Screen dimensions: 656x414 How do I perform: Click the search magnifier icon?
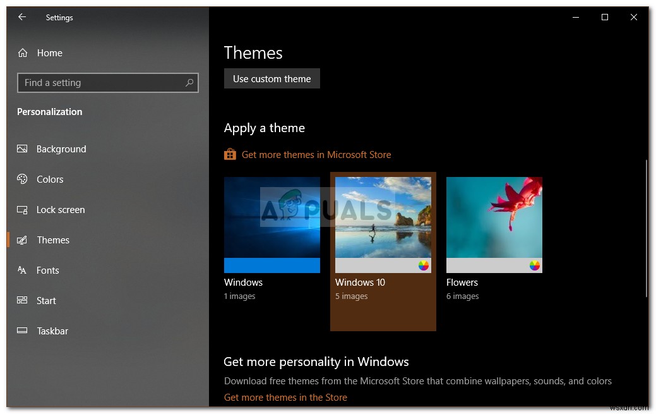[189, 83]
